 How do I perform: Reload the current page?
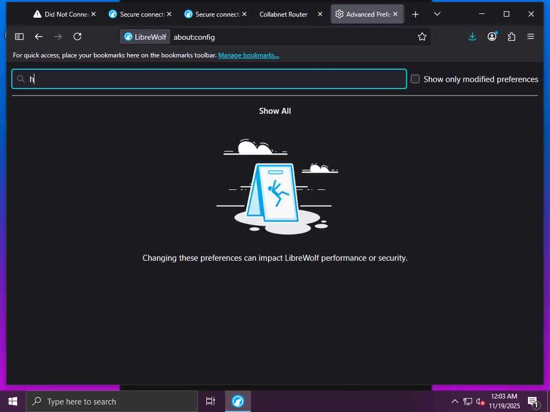[77, 36]
